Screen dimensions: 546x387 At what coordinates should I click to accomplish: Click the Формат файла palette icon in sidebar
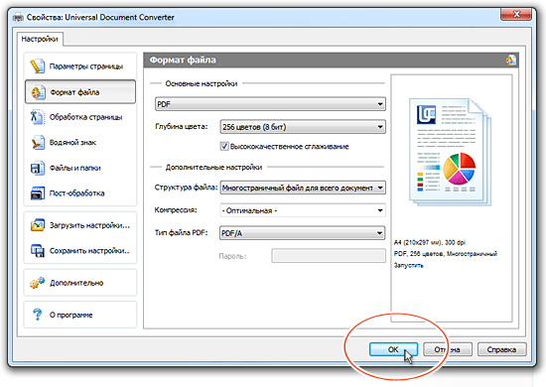[x=38, y=92]
